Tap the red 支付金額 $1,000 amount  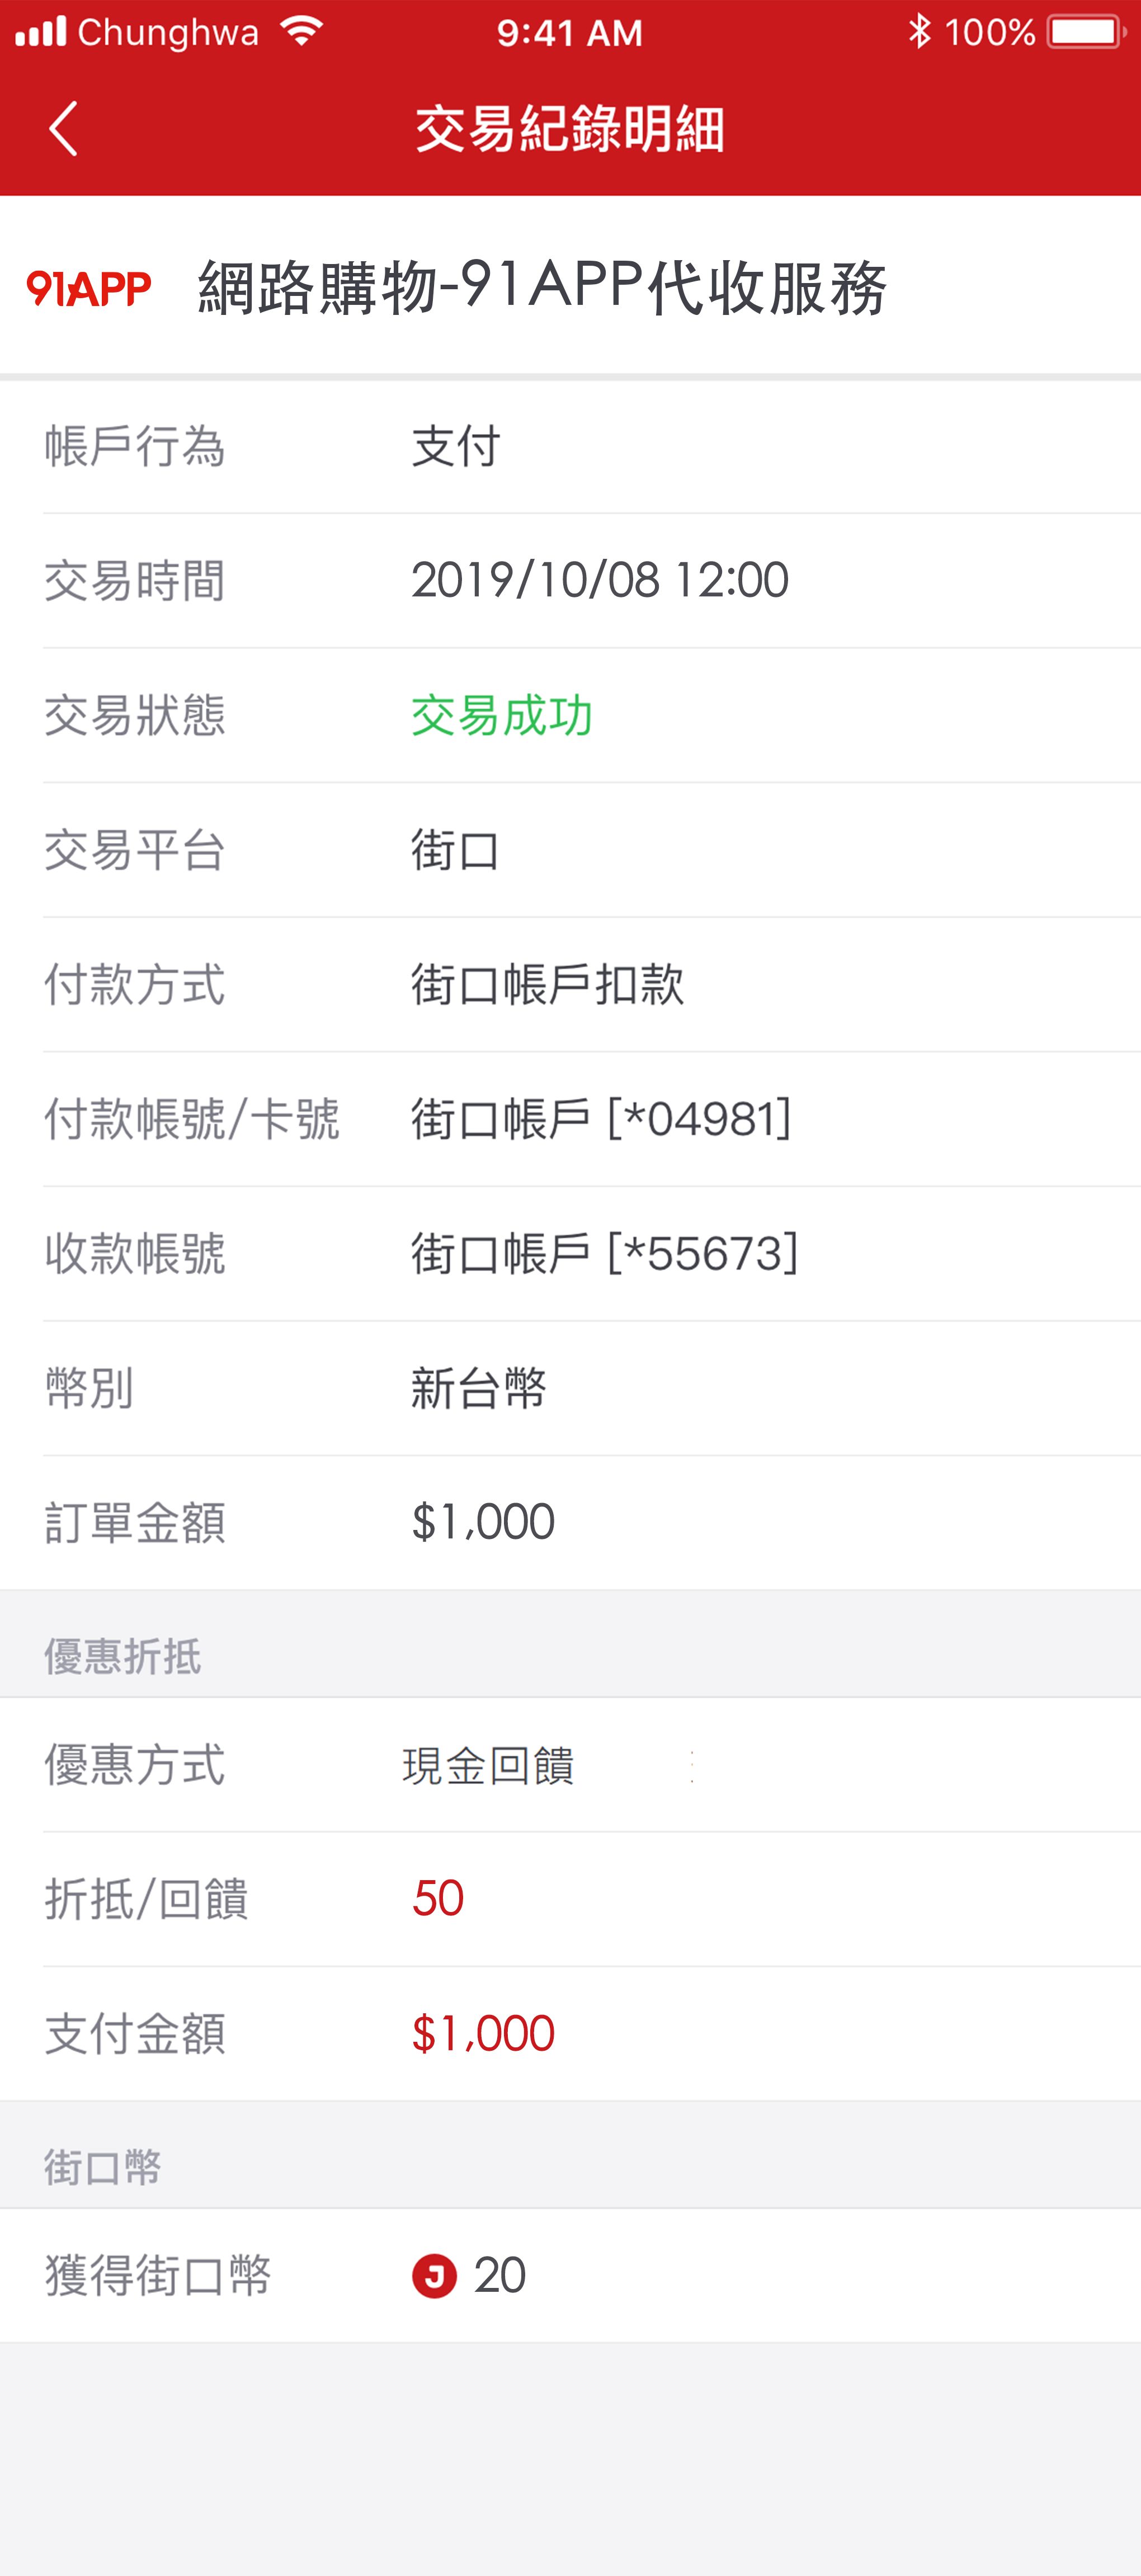coord(483,2034)
